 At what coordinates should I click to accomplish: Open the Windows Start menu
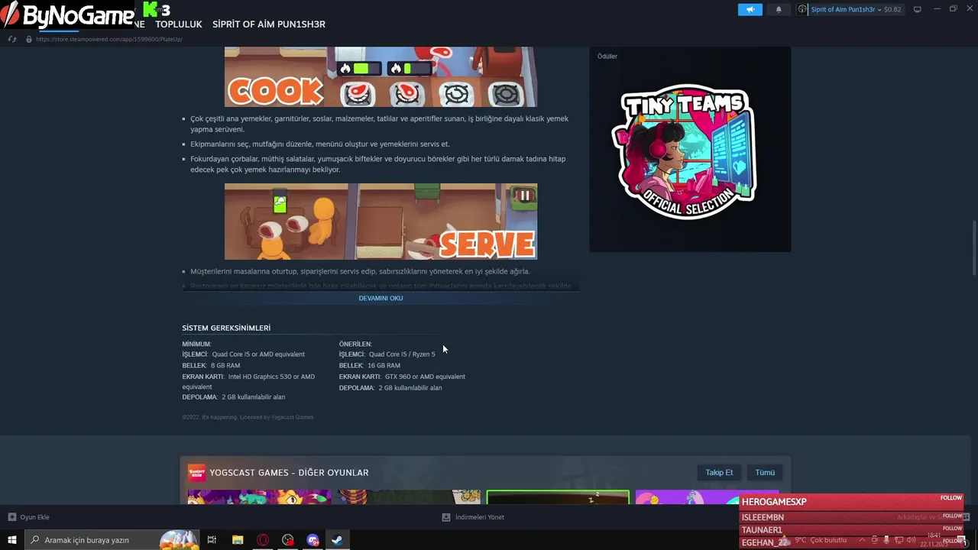coord(12,539)
